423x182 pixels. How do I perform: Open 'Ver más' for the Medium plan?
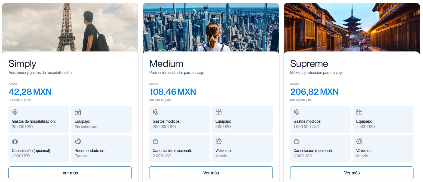tap(211, 173)
